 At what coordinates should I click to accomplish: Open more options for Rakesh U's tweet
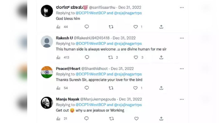(182, 38)
